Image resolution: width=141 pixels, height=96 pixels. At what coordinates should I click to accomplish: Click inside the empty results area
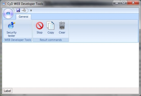pyautogui.click(x=70, y=65)
